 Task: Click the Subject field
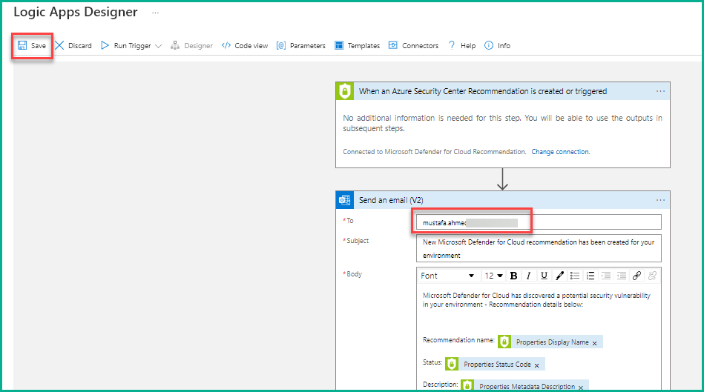539,248
